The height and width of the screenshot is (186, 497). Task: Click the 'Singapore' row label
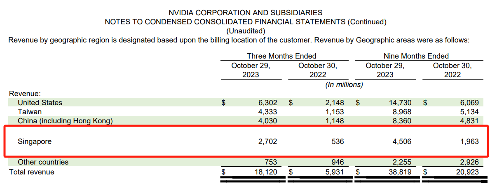click(35, 141)
